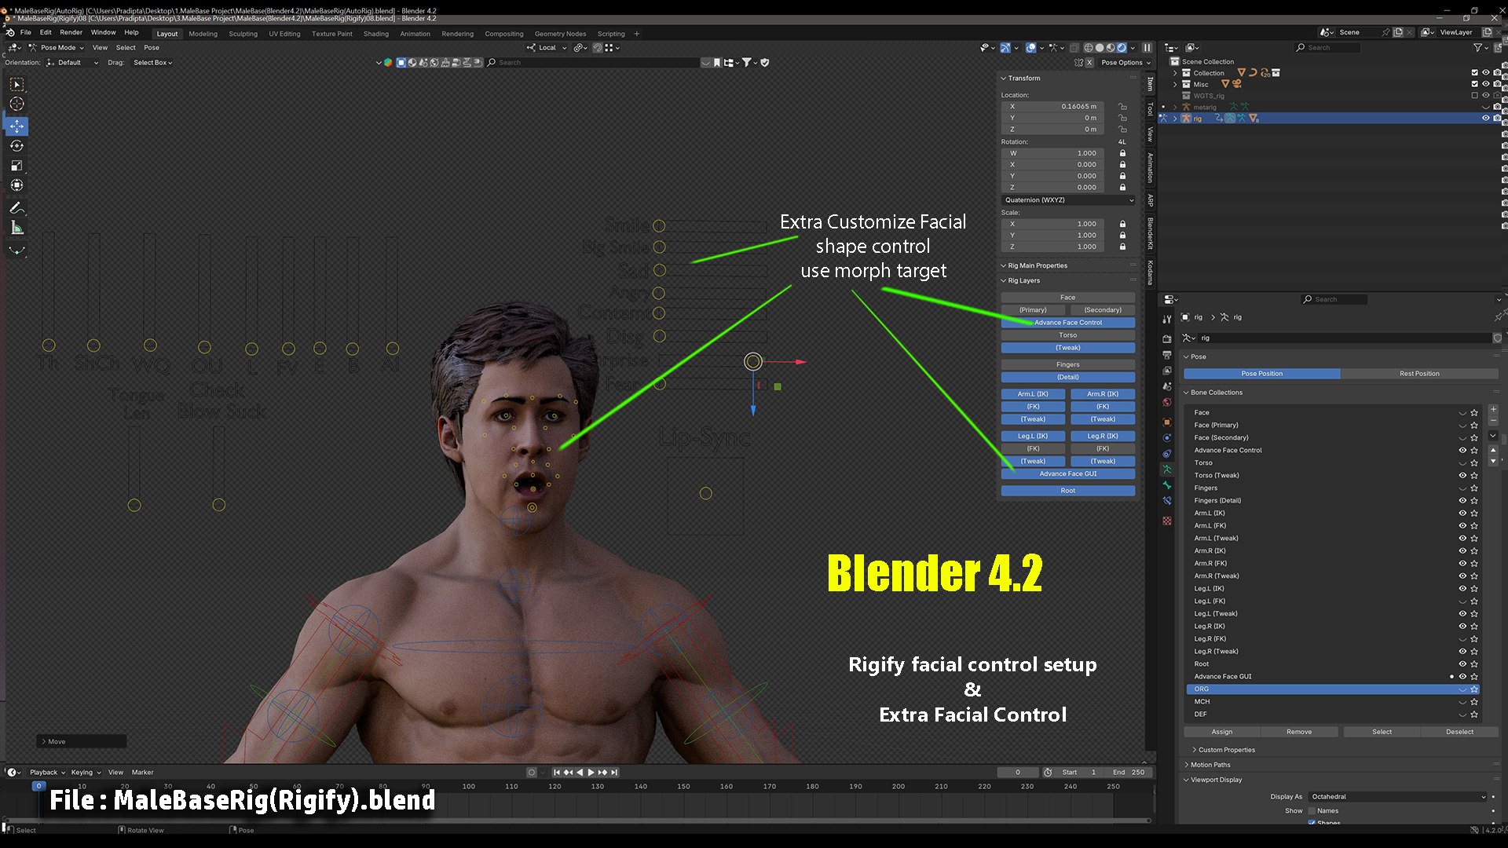Select the Measure tool
The width and height of the screenshot is (1508, 848).
click(x=16, y=228)
